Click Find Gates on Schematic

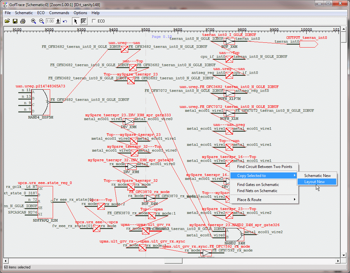pyautogui.click(x=258, y=185)
